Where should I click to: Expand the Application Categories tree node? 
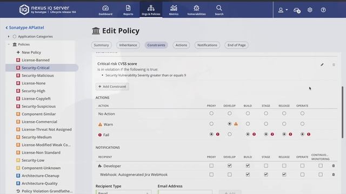coord(9,37)
